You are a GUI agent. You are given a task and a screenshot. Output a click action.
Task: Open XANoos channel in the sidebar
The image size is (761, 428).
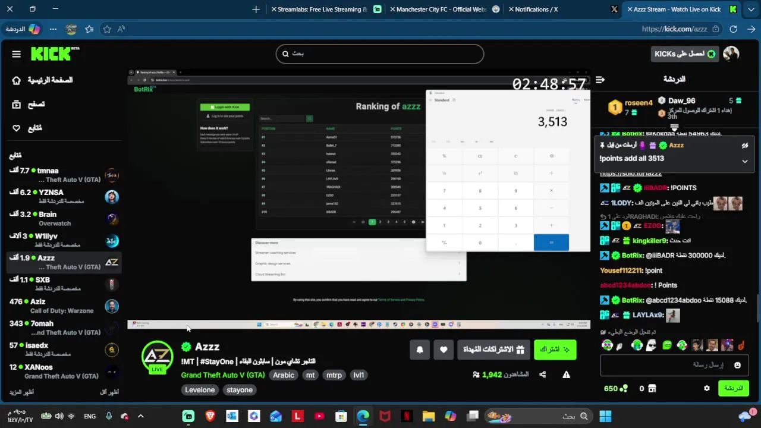tap(64, 372)
